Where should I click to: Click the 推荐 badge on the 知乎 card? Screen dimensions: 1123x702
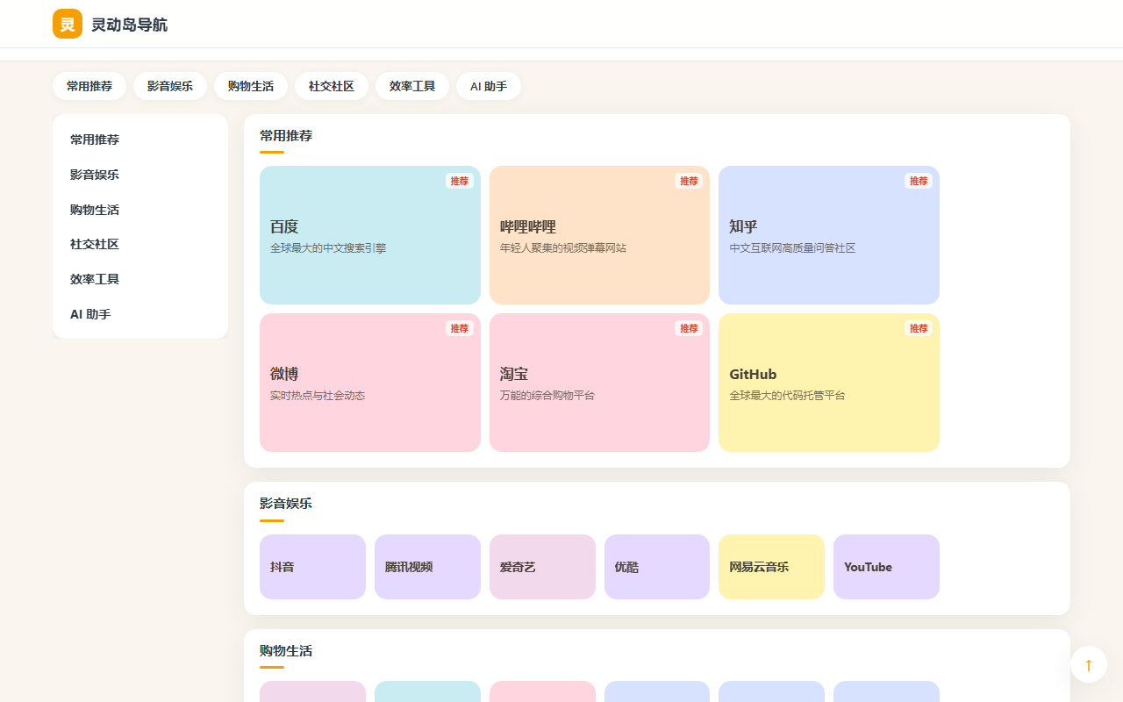coord(919,181)
